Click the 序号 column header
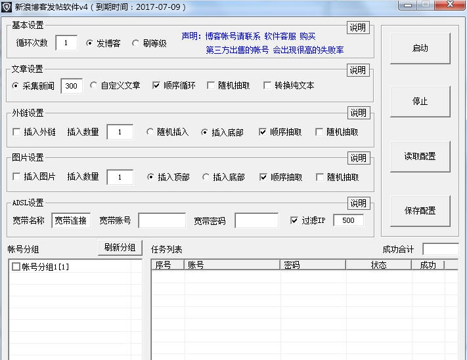Viewport: 467px width, 360px height. (168, 264)
